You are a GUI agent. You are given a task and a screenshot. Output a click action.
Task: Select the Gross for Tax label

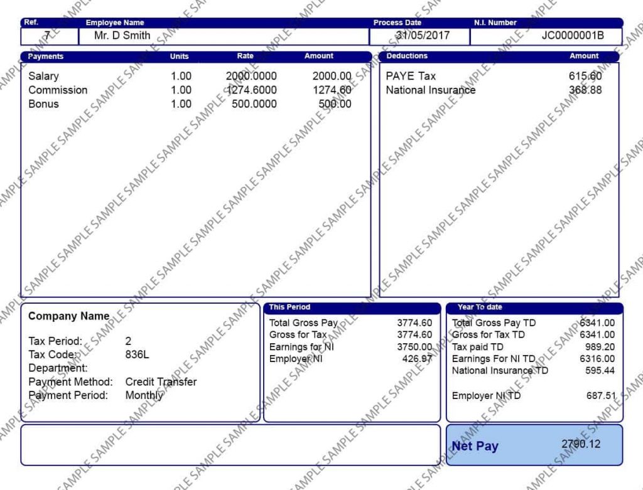tap(298, 335)
